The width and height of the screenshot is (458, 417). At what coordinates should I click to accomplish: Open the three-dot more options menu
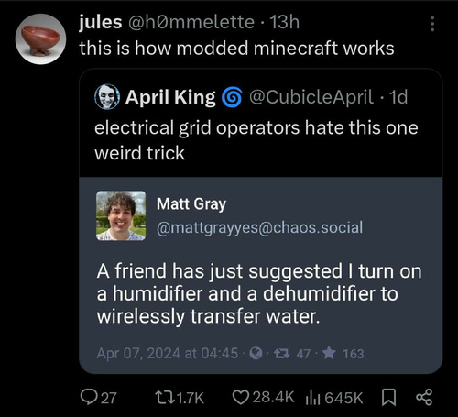click(x=432, y=24)
